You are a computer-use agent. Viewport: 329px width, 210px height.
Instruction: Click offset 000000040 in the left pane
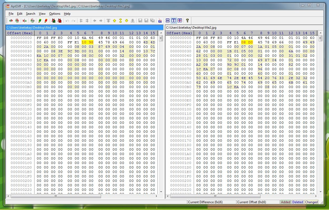click(x=21, y=56)
